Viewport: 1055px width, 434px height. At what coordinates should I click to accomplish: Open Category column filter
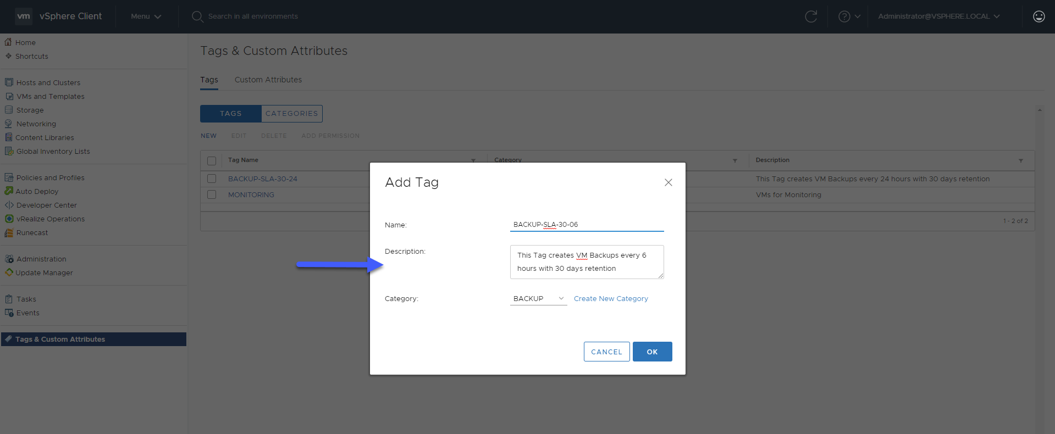pos(735,160)
